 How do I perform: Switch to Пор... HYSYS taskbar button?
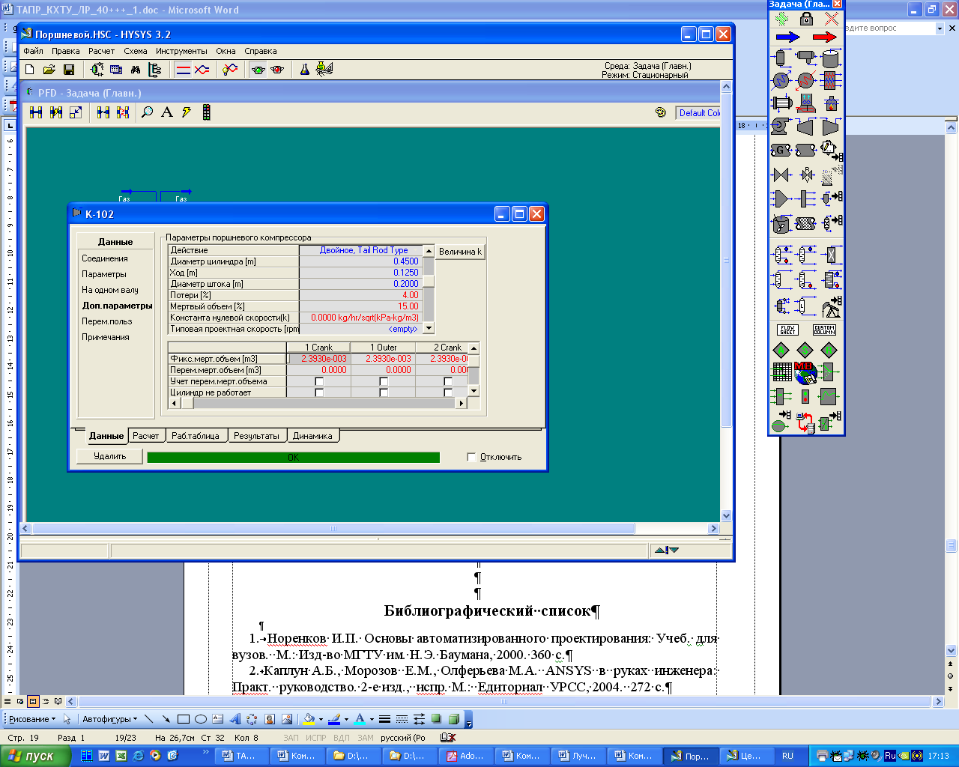click(x=690, y=756)
